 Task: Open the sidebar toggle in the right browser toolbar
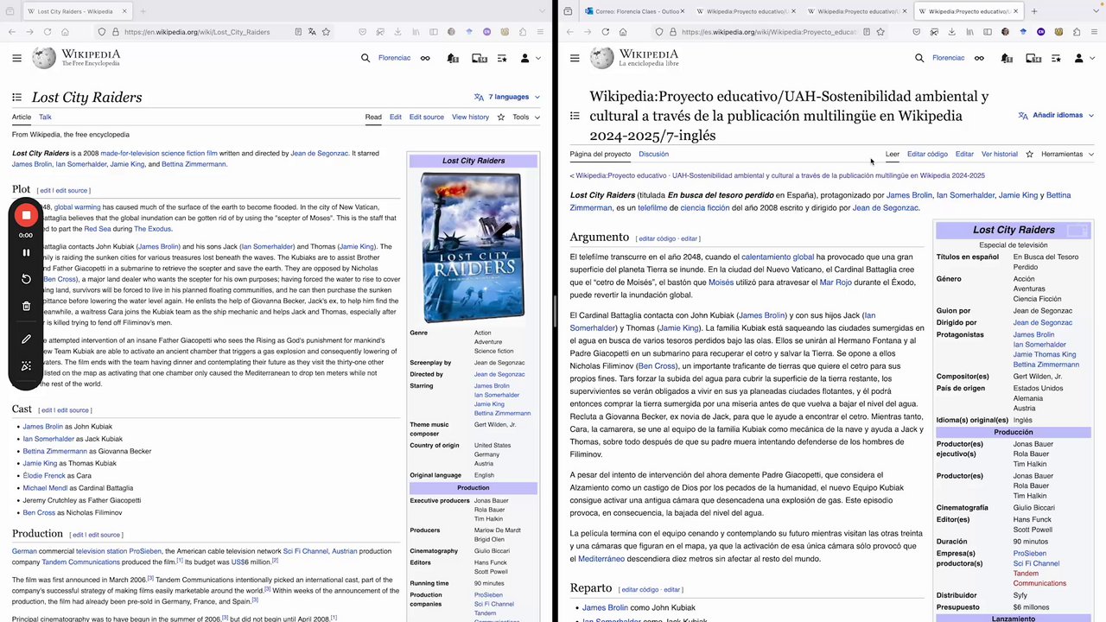pos(988,32)
